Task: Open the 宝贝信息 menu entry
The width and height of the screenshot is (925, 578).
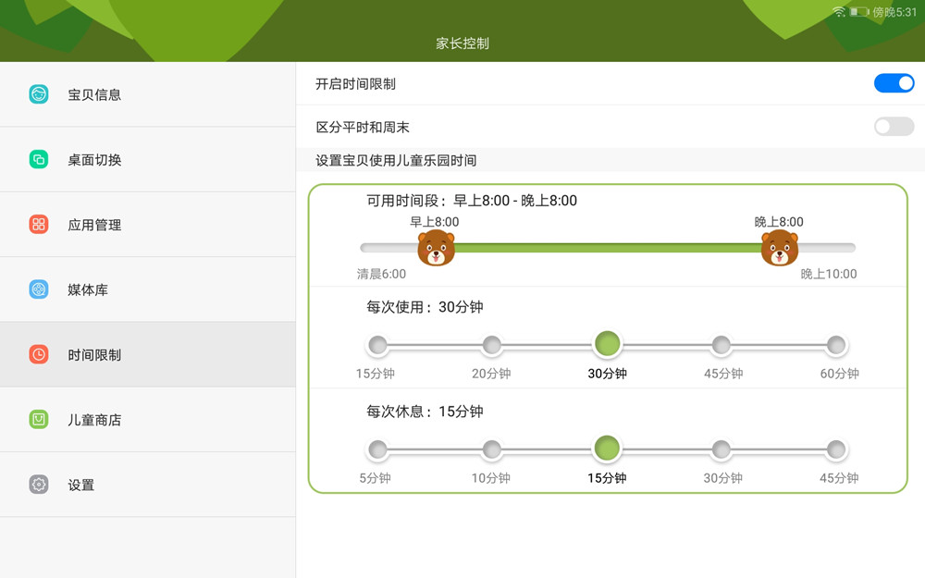Action: coord(94,94)
